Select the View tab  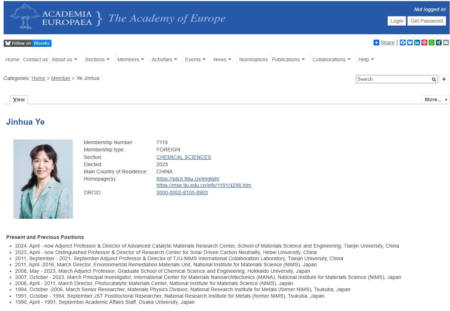(x=19, y=99)
